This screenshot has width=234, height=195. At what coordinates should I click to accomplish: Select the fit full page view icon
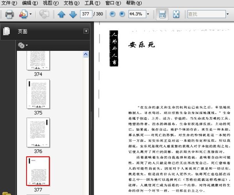click(x=176, y=14)
